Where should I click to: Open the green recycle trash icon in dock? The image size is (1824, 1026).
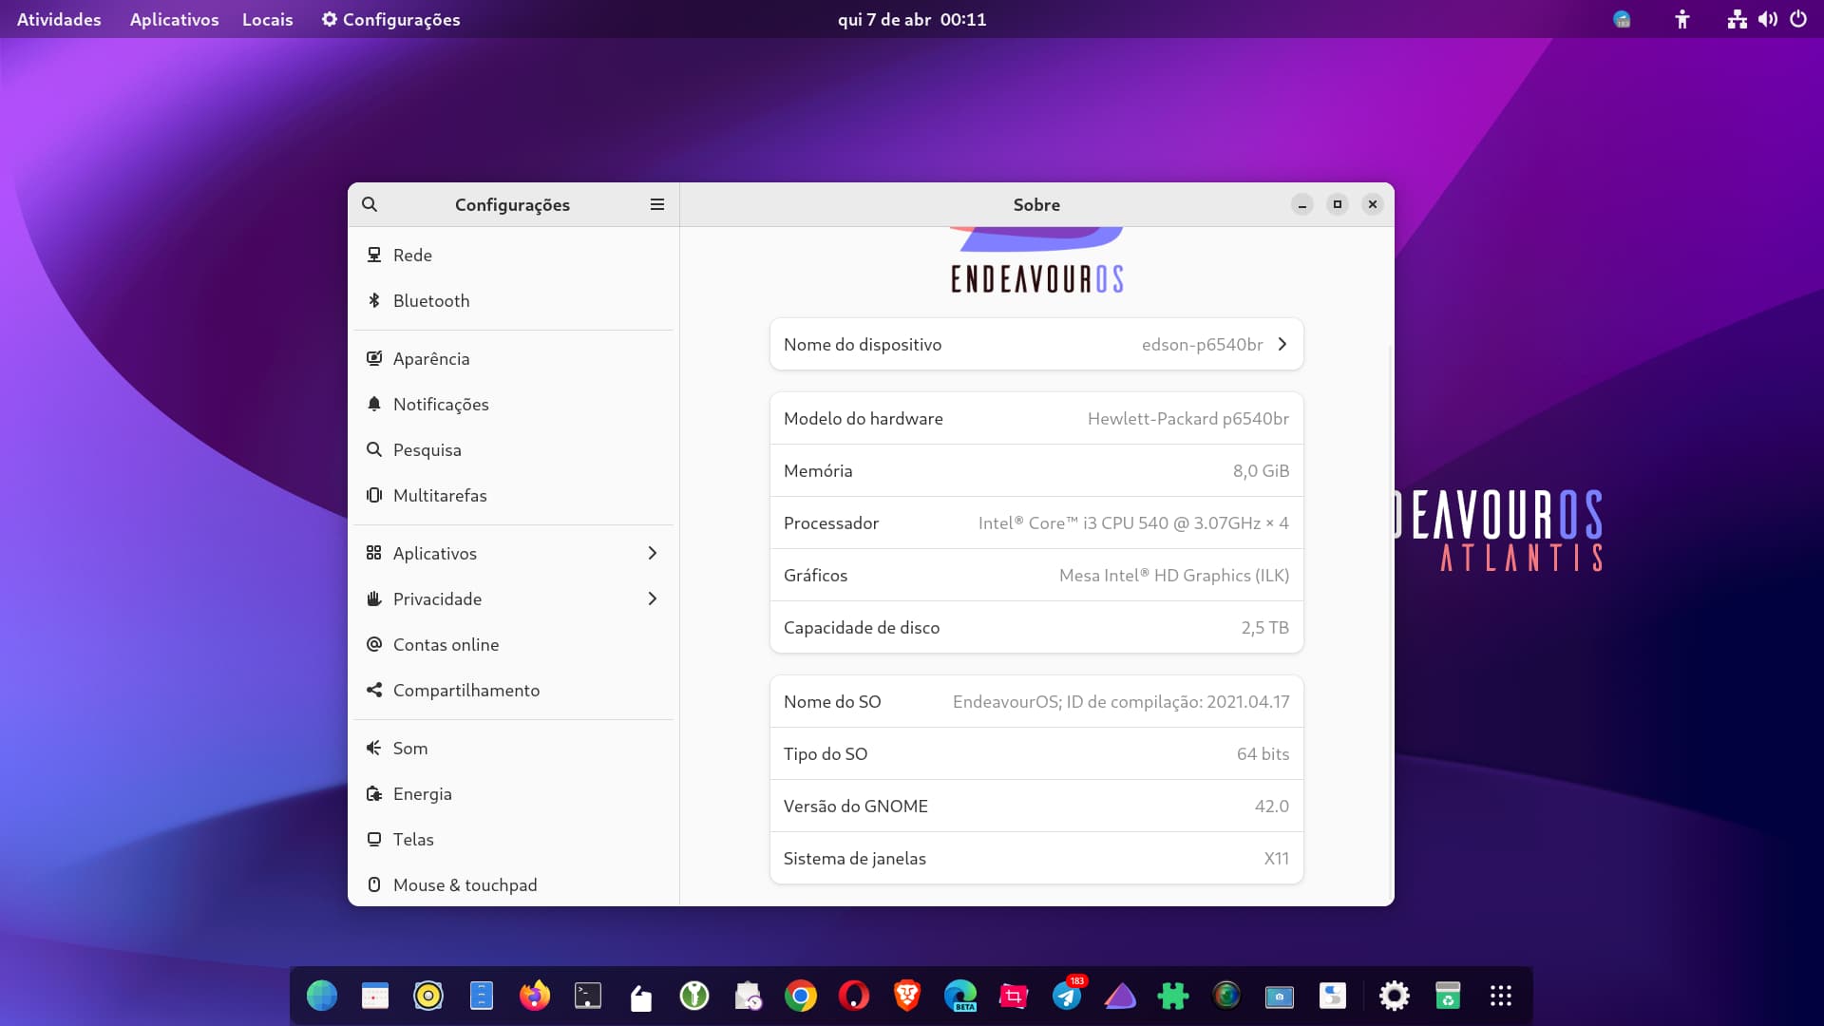(1448, 996)
